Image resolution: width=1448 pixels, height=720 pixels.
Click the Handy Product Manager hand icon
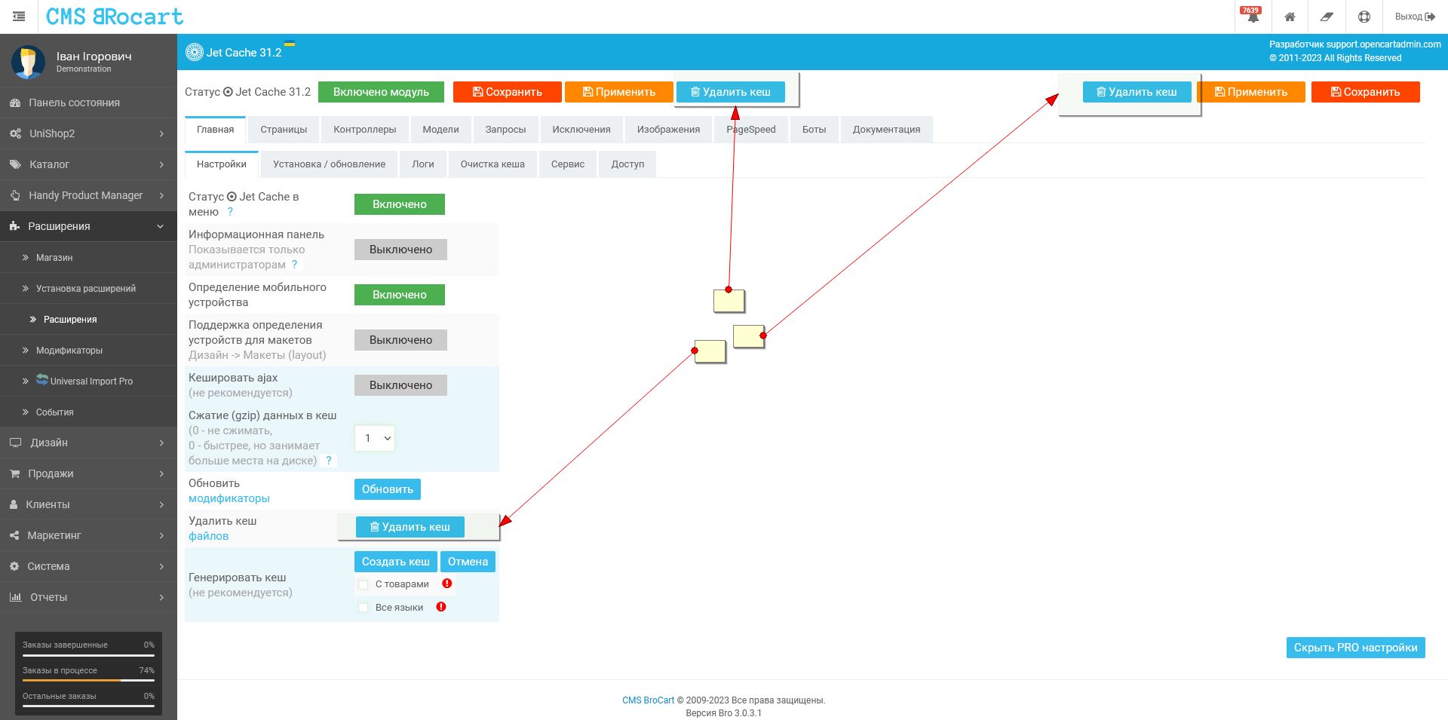click(15, 195)
